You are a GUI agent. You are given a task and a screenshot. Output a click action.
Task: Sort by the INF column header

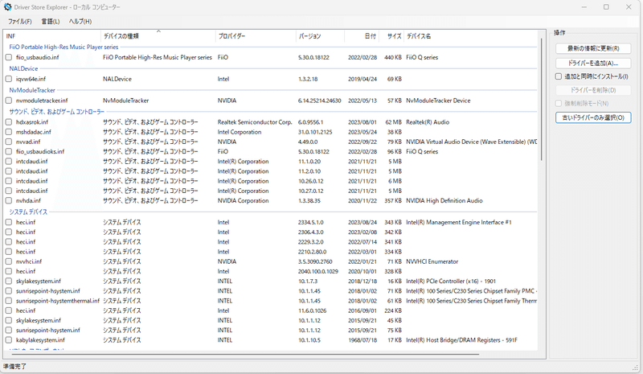tap(51, 36)
